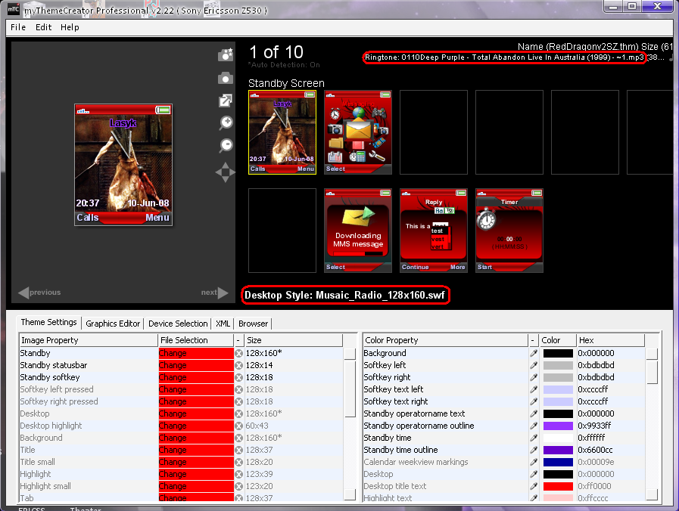Click the Desktop title text red swatch
Screen dimensions: 679x511
(558, 486)
